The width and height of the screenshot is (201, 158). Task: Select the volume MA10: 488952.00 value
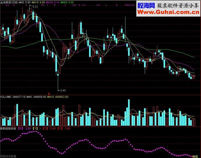click(x=58, y=97)
